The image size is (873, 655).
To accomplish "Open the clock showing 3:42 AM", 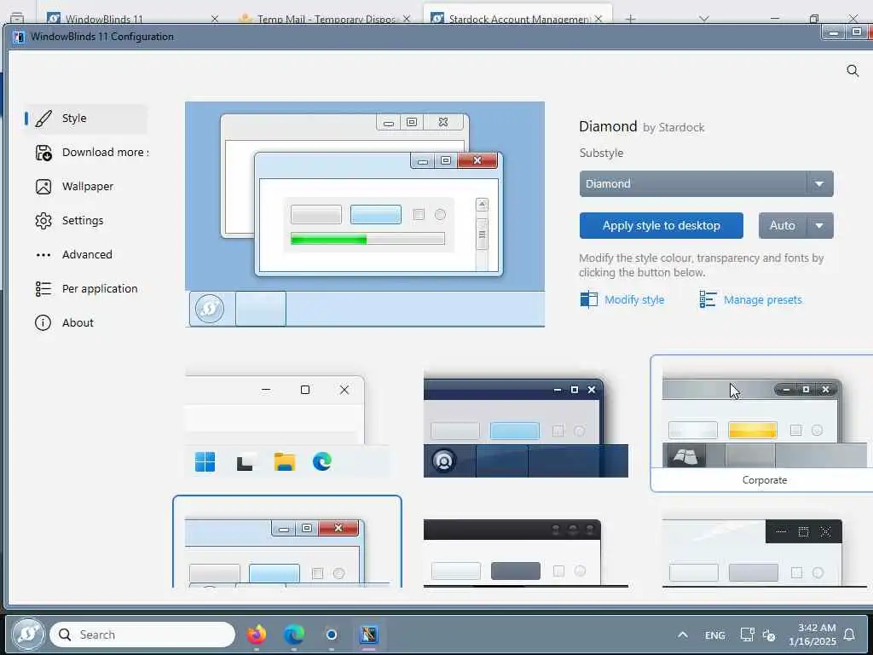I will [812, 635].
